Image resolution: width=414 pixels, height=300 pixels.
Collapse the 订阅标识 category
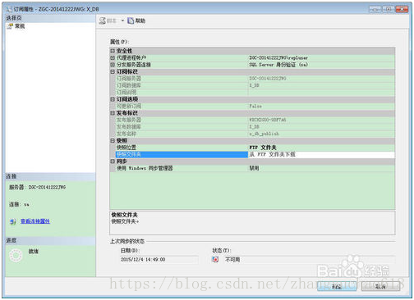click(113, 71)
